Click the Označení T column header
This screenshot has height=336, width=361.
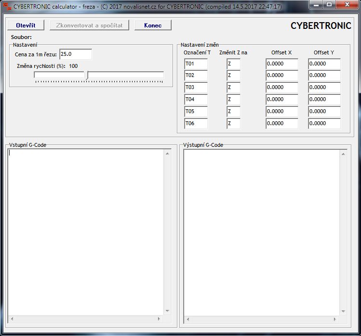click(197, 52)
